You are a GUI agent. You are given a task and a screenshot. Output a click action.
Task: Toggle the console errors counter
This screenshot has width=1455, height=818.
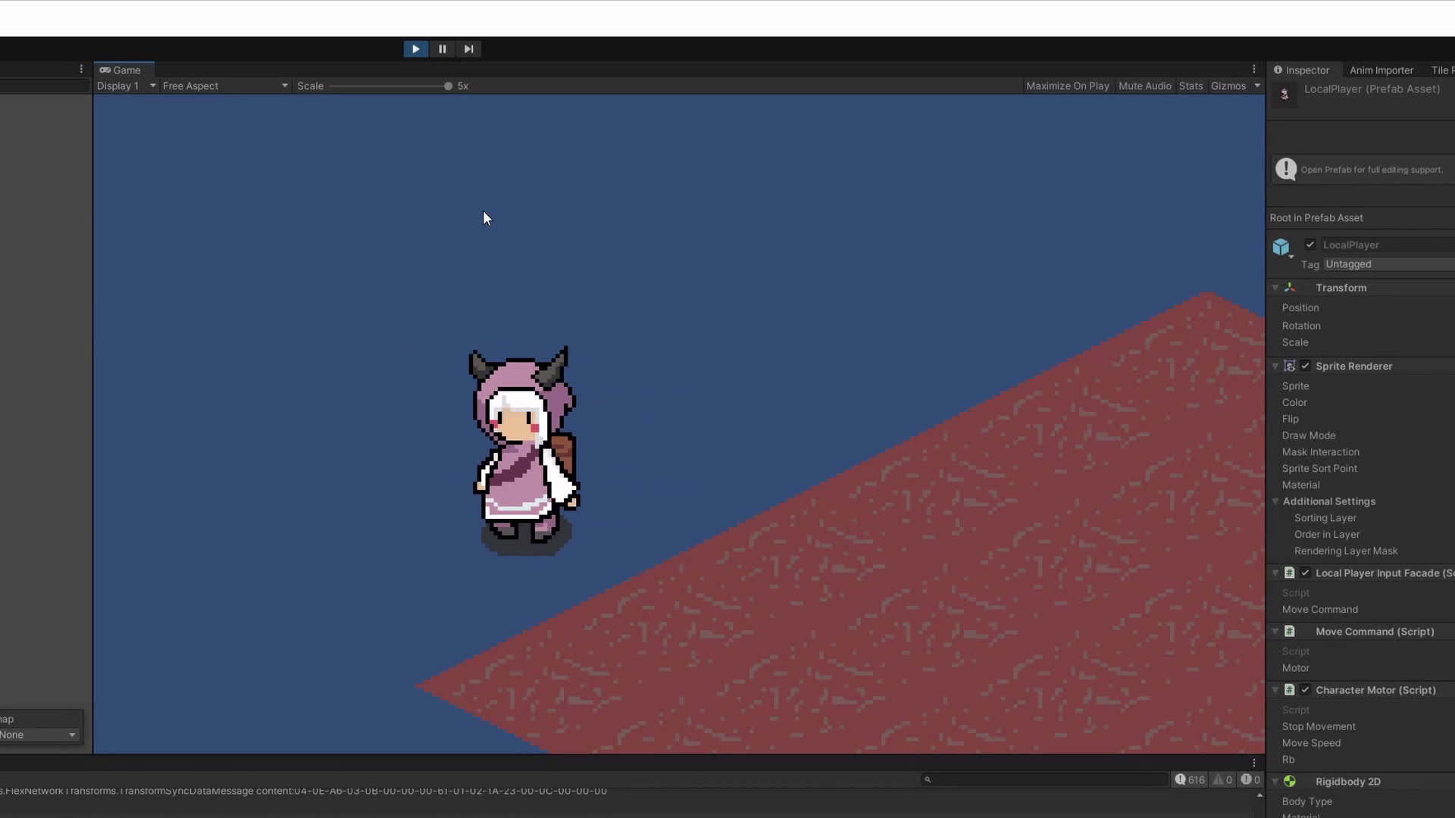[x=1250, y=779]
